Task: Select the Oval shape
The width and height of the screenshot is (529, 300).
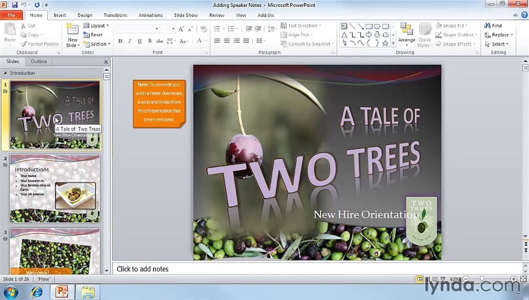Action: (x=377, y=26)
